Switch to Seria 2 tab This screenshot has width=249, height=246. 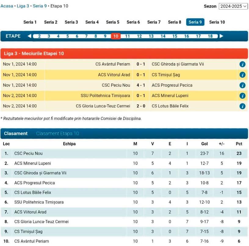click(x=51, y=22)
